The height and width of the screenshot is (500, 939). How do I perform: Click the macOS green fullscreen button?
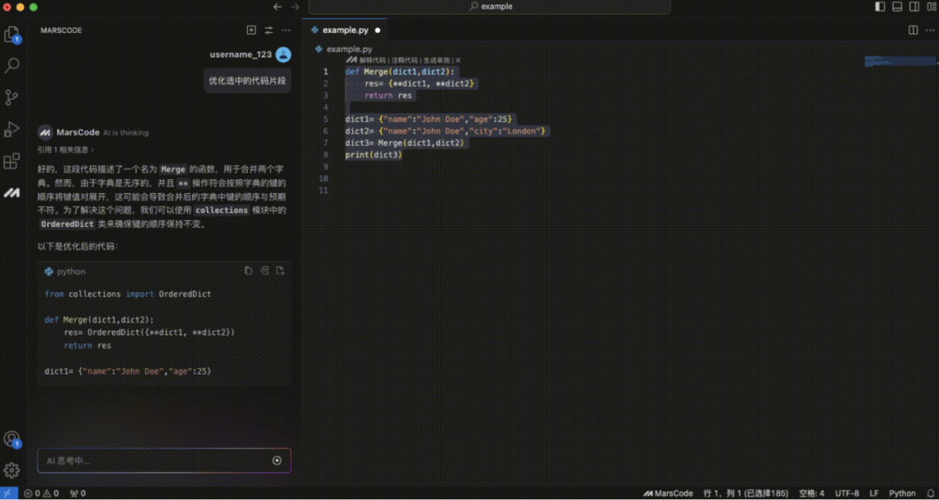coord(34,7)
